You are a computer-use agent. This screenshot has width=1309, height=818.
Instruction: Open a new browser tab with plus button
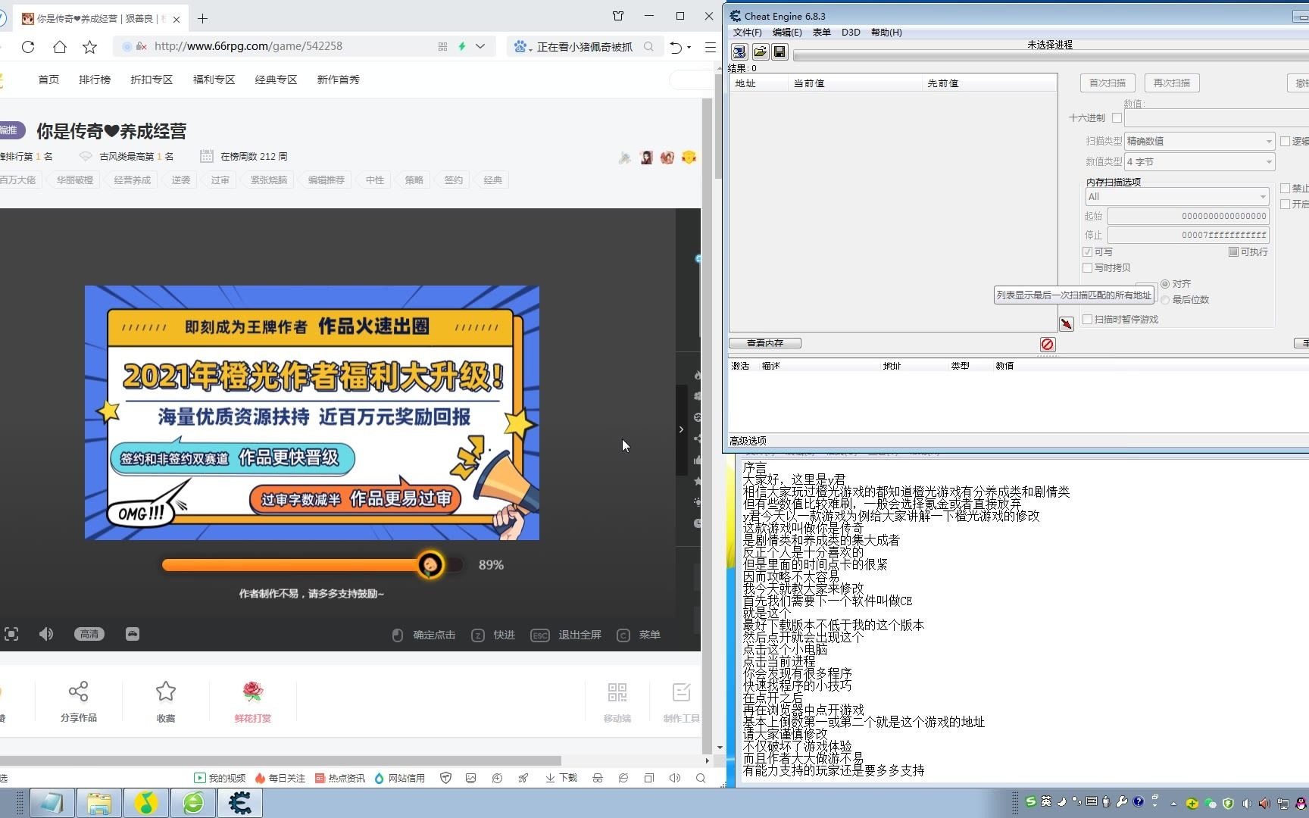[x=202, y=18]
